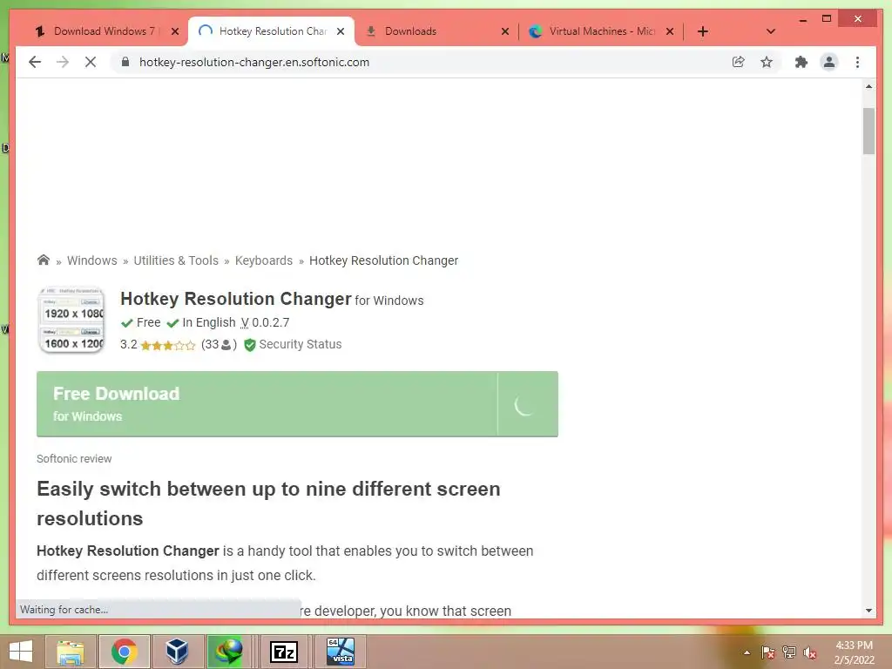Go to Softonic home via house icon
The image size is (892, 669).
click(44, 260)
